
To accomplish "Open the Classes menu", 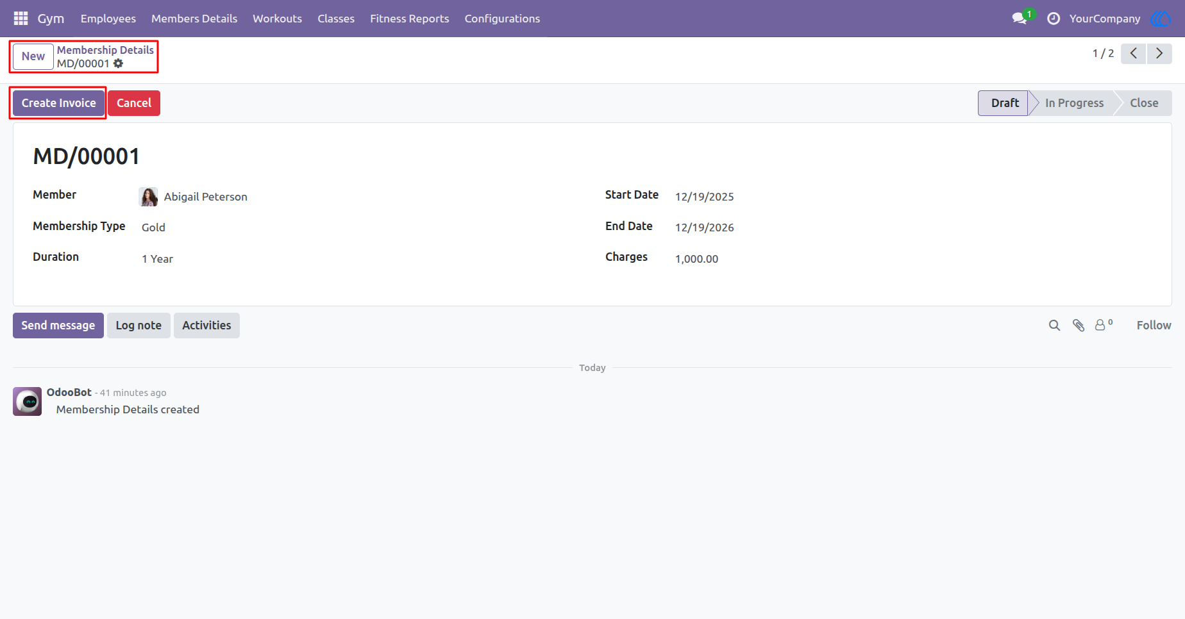I will [x=336, y=19].
